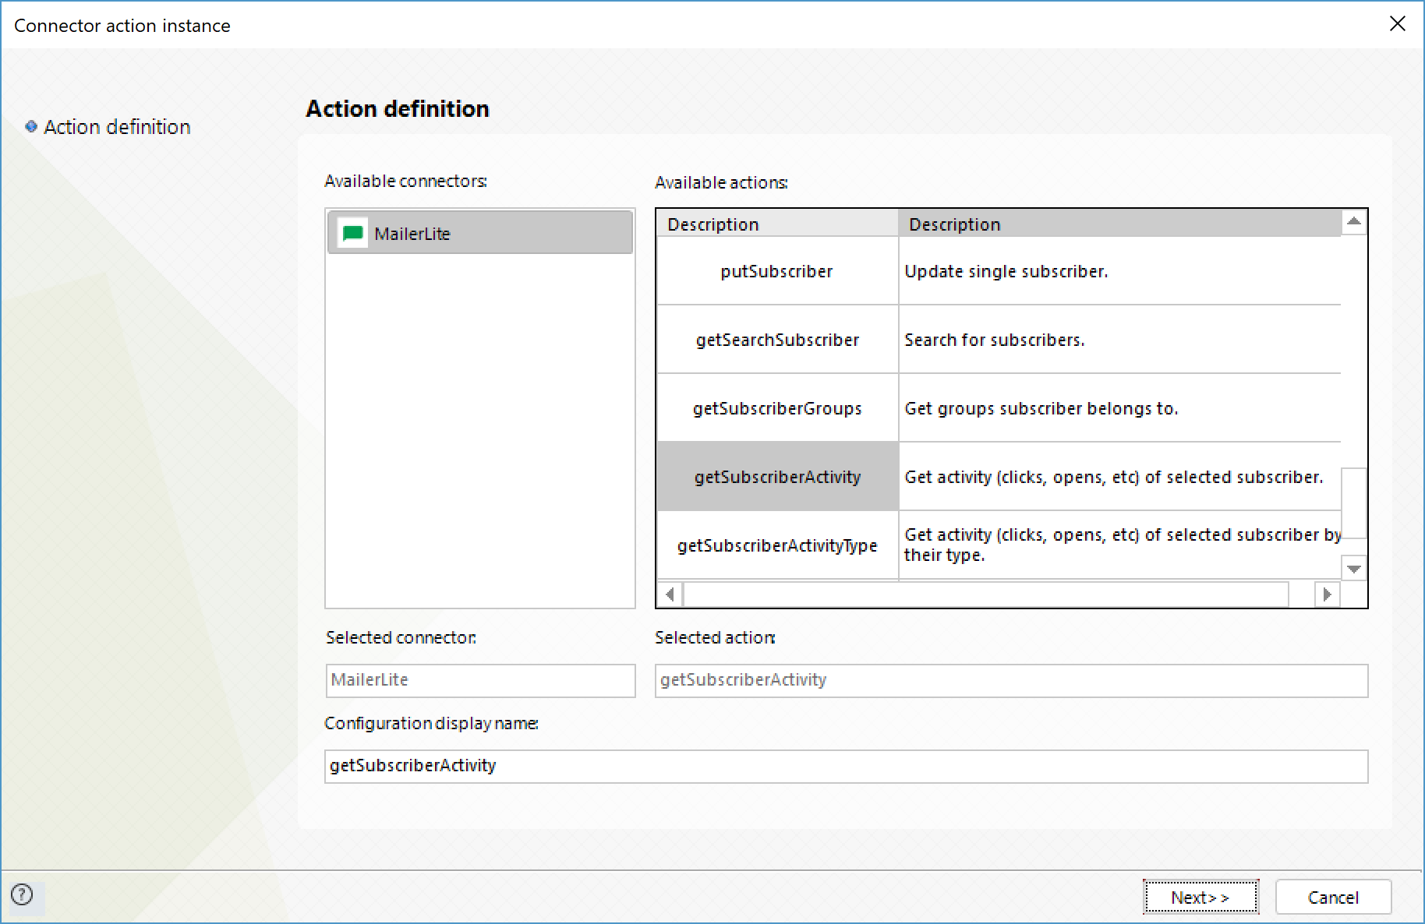The width and height of the screenshot is (1425, 924).
Task: Select the getSearchSubscriber action
Action: 777,340
